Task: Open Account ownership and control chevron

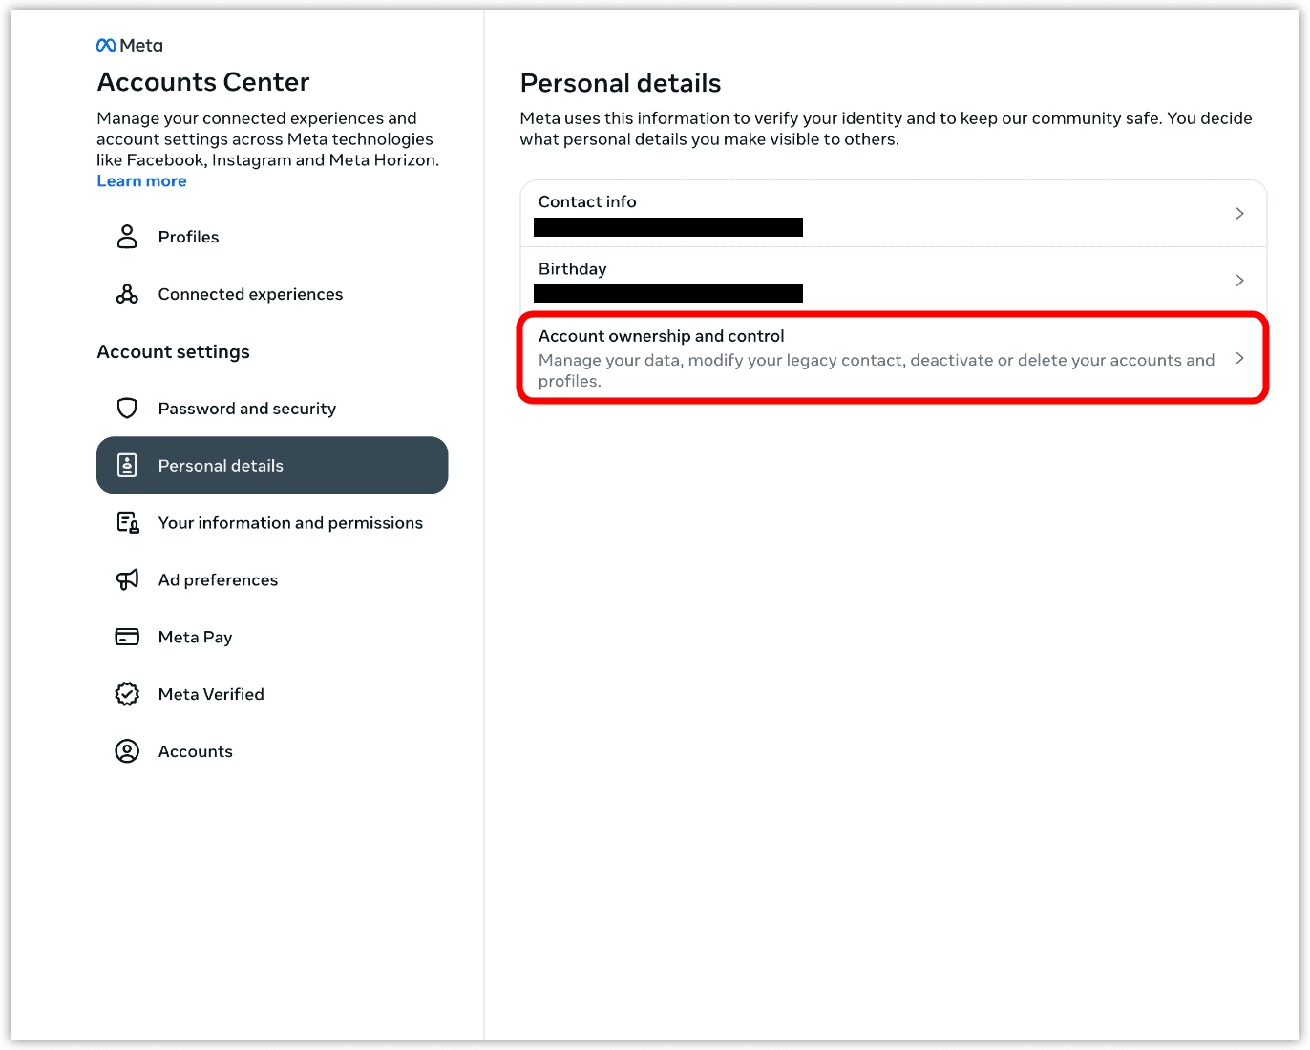Action: tap(1239, 358)
